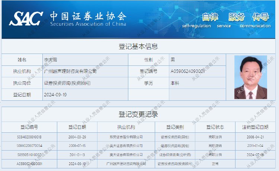Click the 登记编号 column header in change records

(x=29, y=127)
